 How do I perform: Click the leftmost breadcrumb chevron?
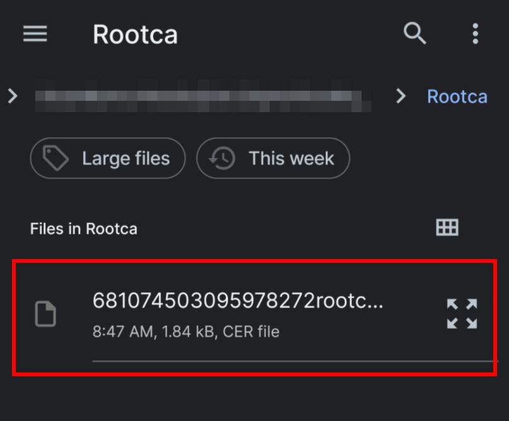[13, 96]
